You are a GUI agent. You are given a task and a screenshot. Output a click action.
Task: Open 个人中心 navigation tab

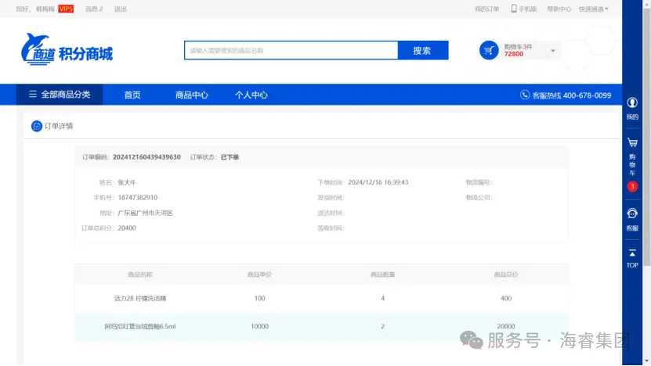(x=251, y=95)
